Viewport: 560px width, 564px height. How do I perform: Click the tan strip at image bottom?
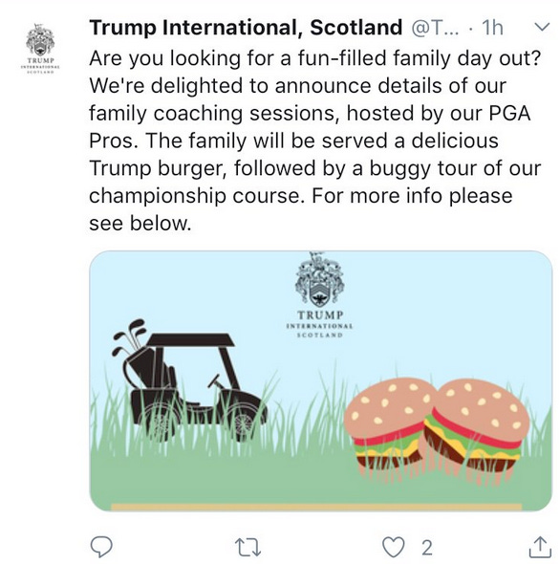point(316,508)
